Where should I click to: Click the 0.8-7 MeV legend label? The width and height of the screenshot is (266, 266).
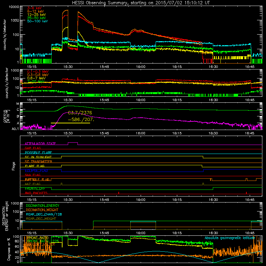pyautogui.click(x=36, y=78)
